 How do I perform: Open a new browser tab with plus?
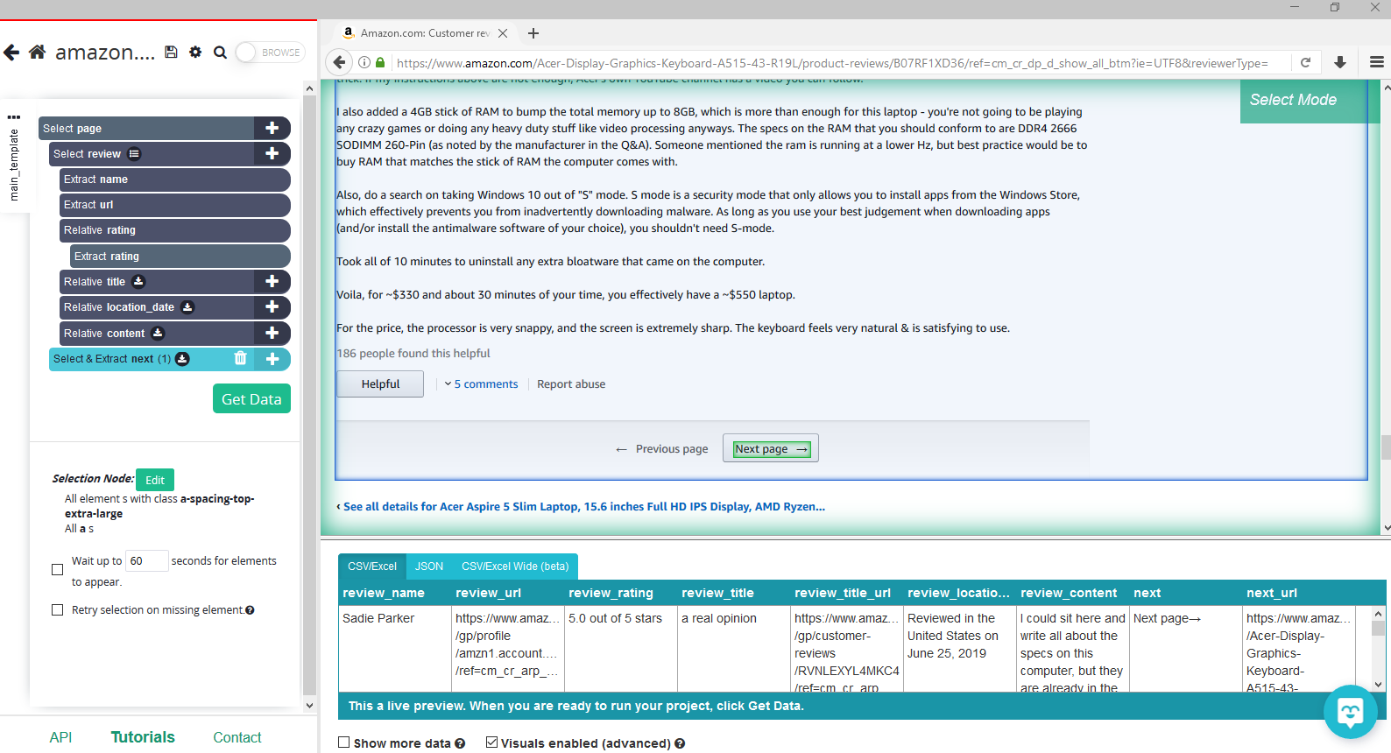coord(533,33)
